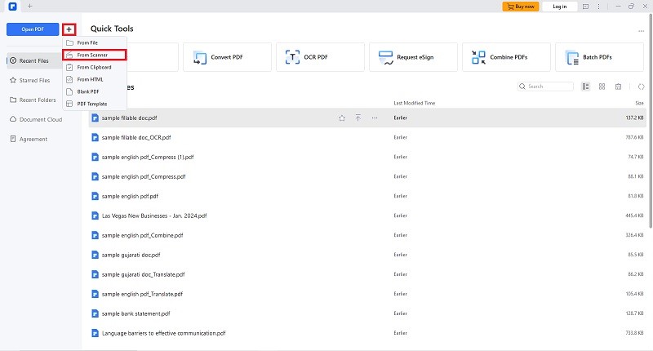Screen dimensions: 653x351
Task: Click the Buy now button
Action: click(521, 7)
